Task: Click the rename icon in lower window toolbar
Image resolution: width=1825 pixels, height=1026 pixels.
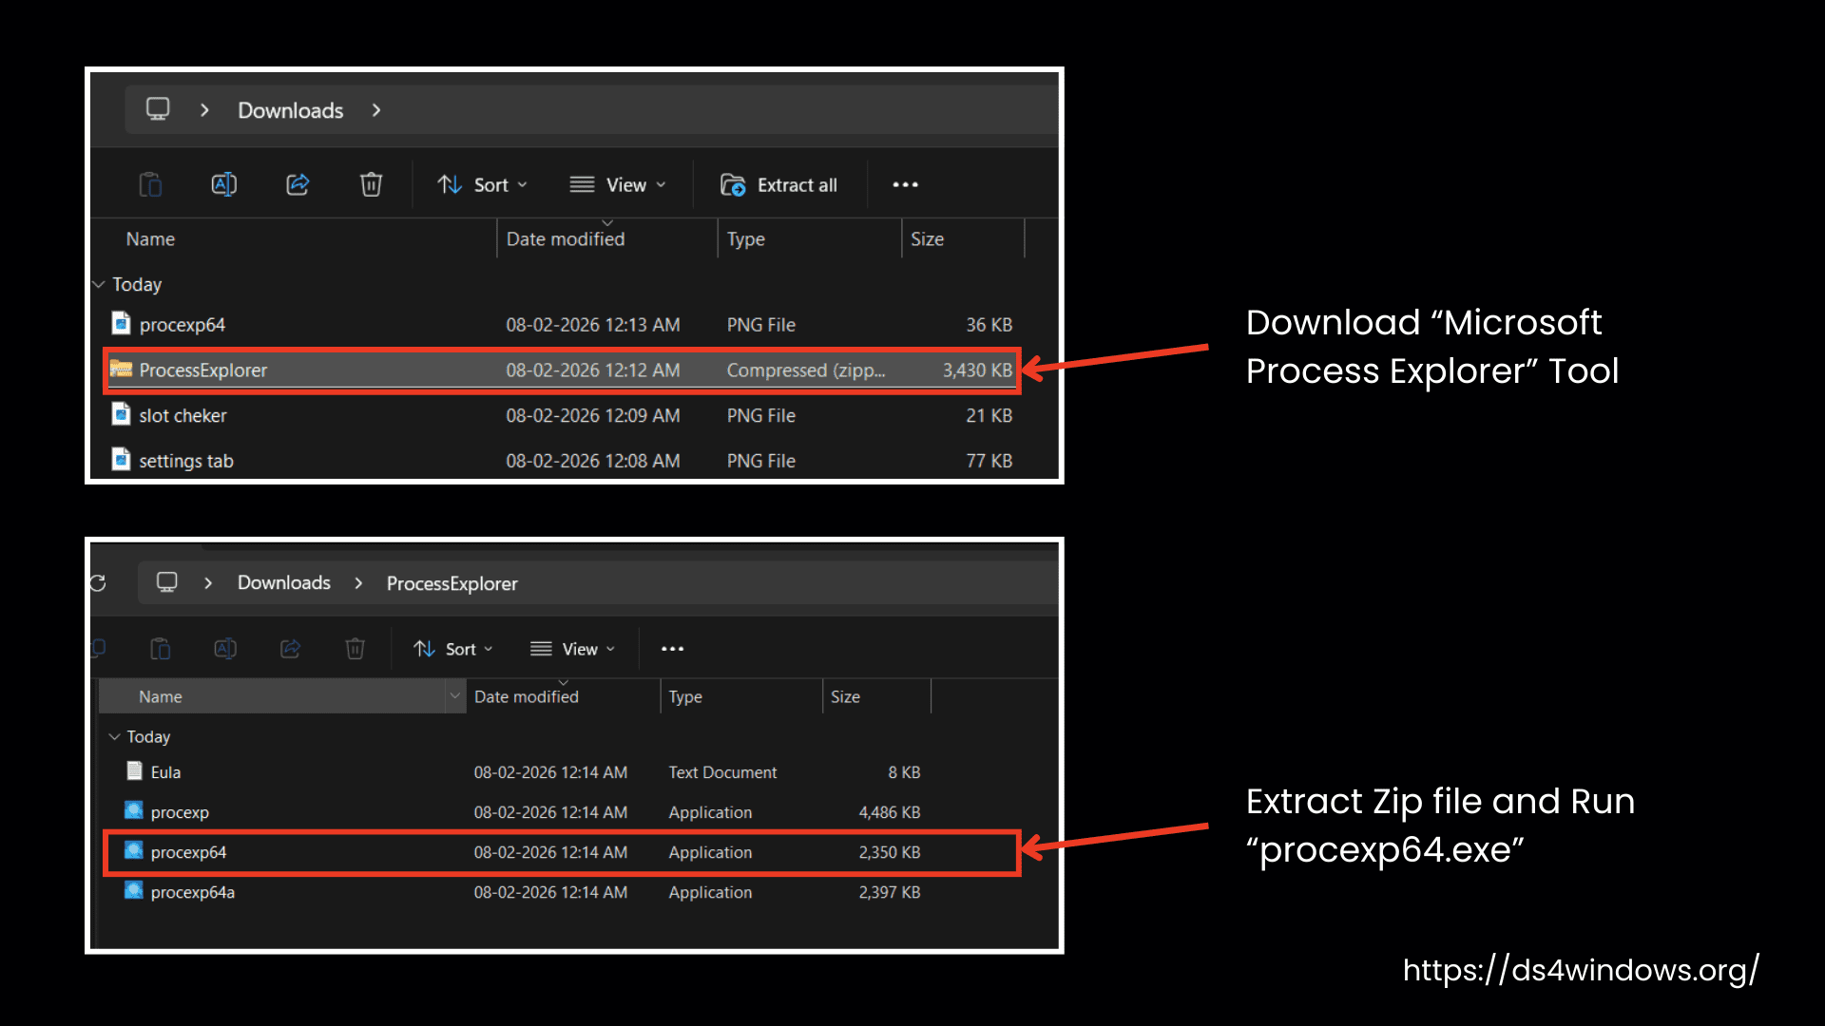Action: [225, 649]
